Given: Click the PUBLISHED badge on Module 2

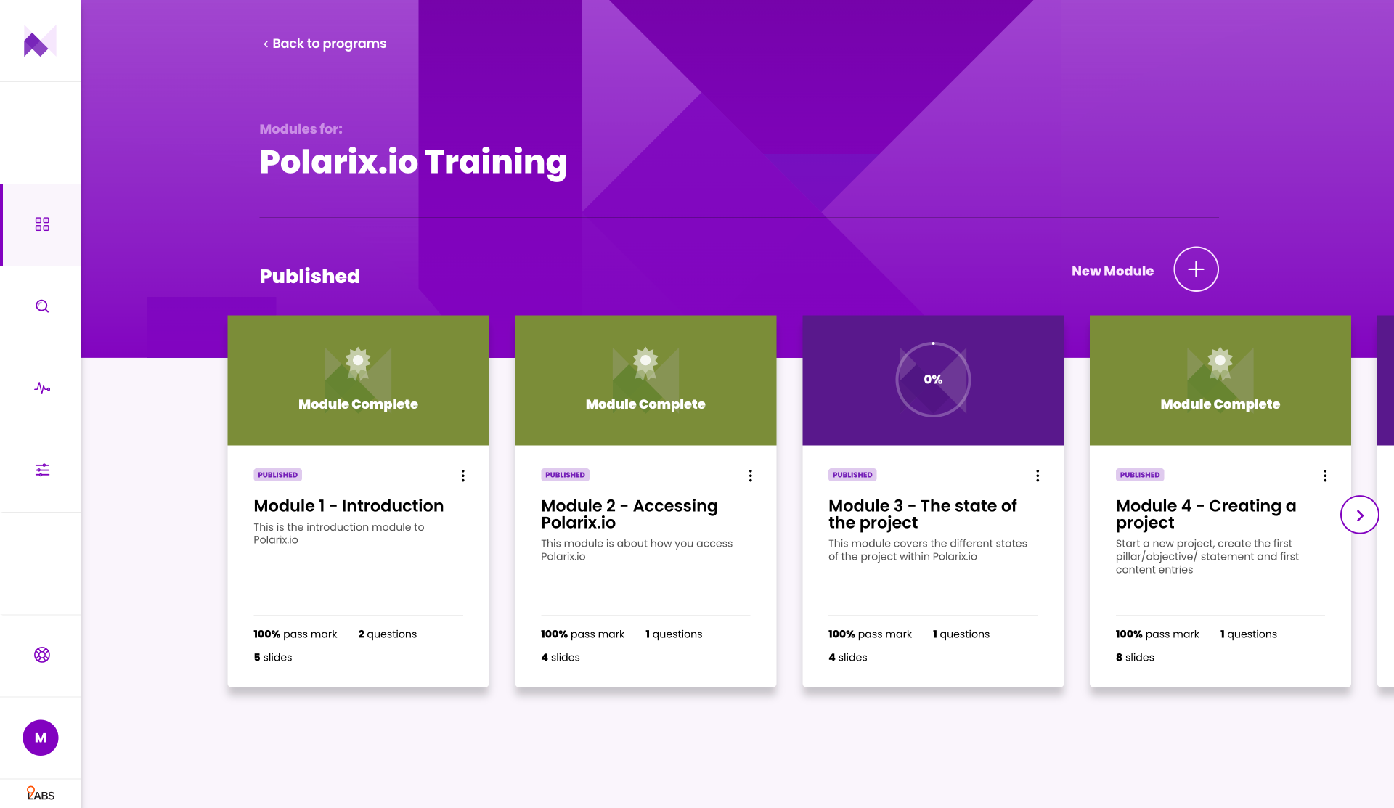Looking at the screenshot, I should (566, 475).
